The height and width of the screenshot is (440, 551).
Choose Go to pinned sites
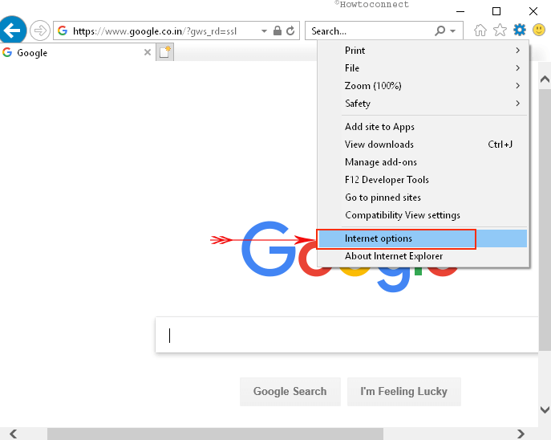423,198
